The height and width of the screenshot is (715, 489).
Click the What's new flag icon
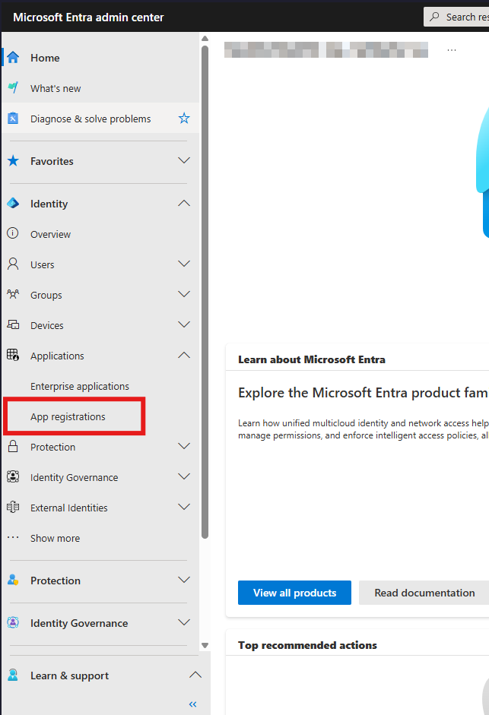coord(13,88)
